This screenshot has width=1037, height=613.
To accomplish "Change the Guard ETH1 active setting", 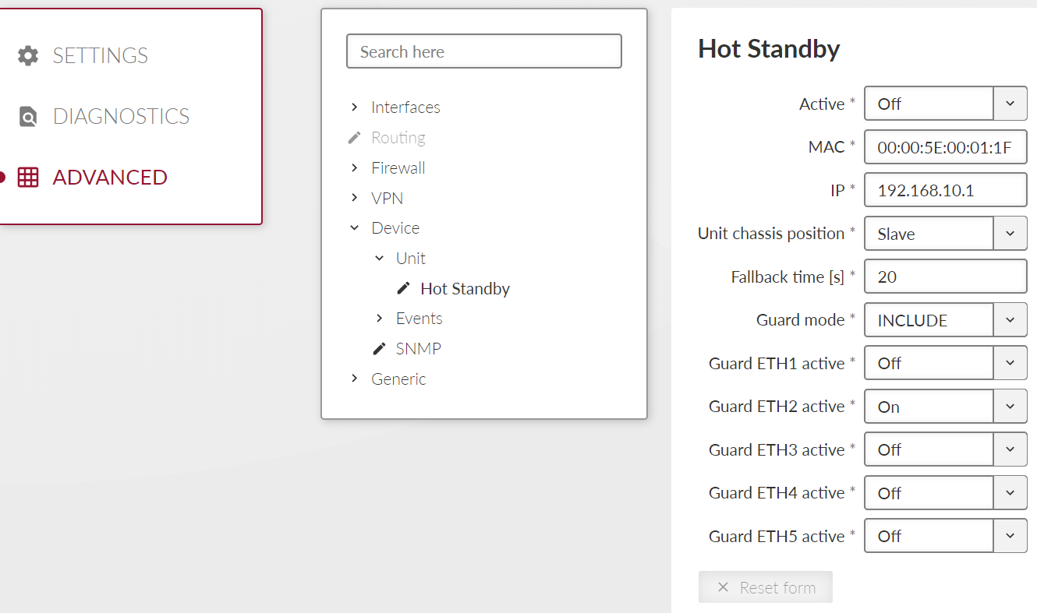I will (1010, 363).
